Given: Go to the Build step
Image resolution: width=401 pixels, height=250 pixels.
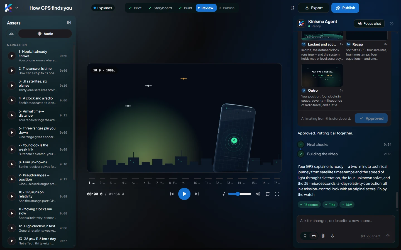Looking at the screenshot, I should pos(185,8).
